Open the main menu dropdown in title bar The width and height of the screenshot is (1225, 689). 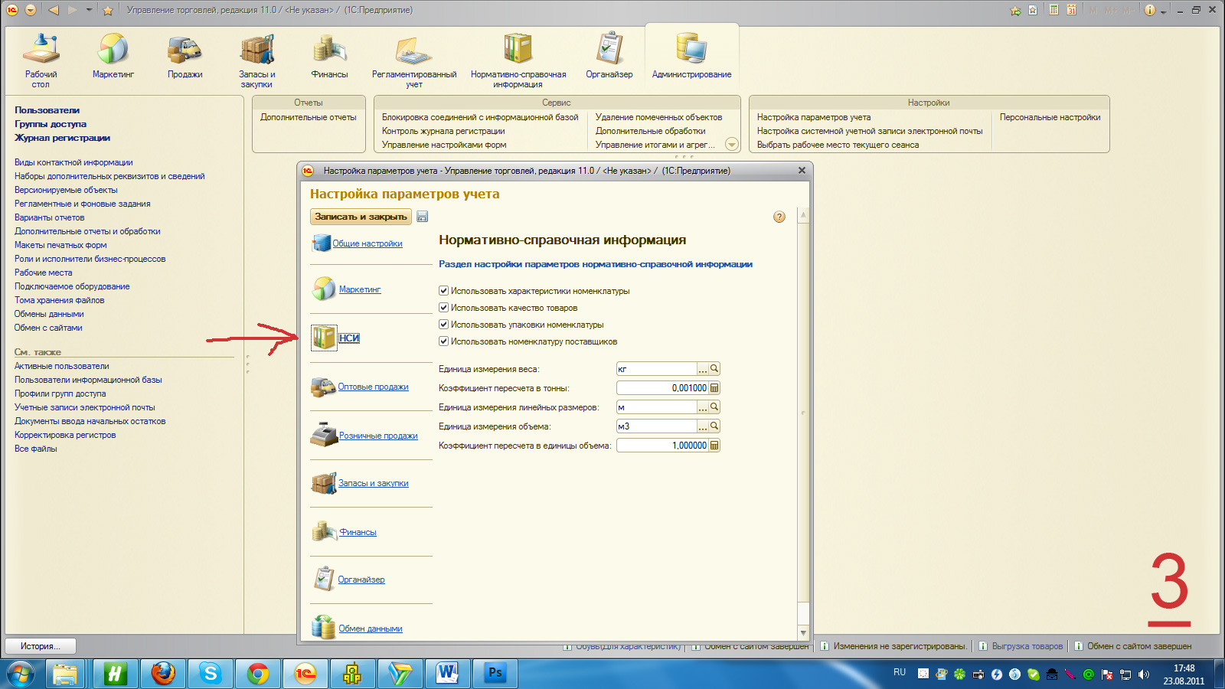[x=31, y=10]
